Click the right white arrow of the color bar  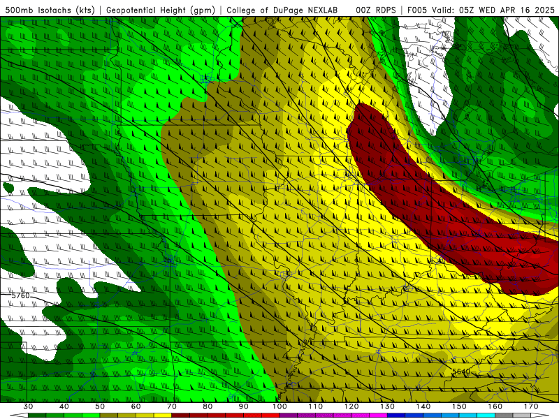point(540,416)
